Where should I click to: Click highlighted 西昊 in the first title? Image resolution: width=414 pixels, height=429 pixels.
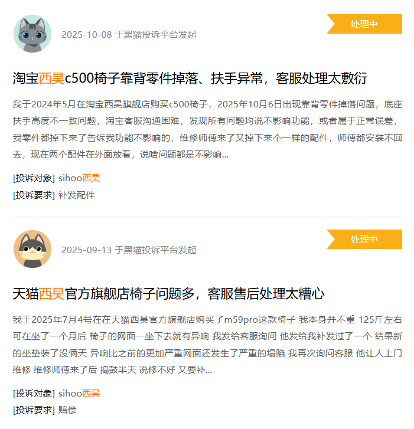[x=51, y=78]
